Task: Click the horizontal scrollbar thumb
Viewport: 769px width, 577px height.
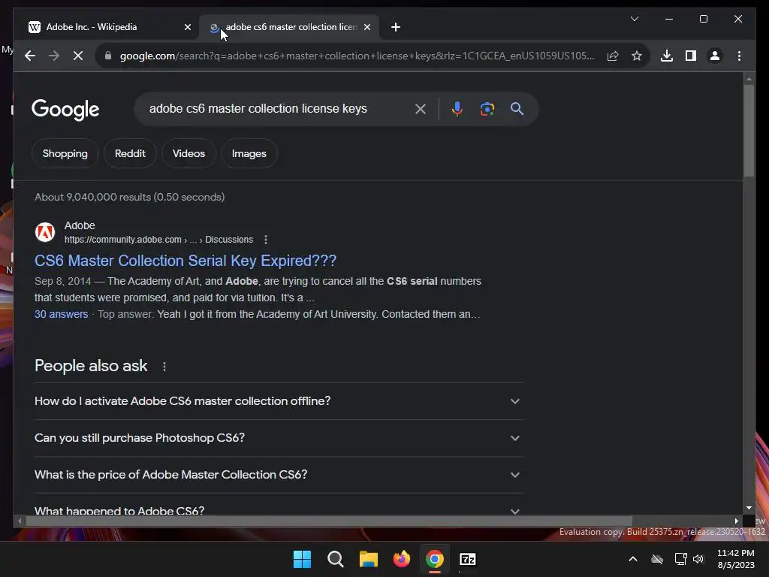Action: (x=329, y=521)
